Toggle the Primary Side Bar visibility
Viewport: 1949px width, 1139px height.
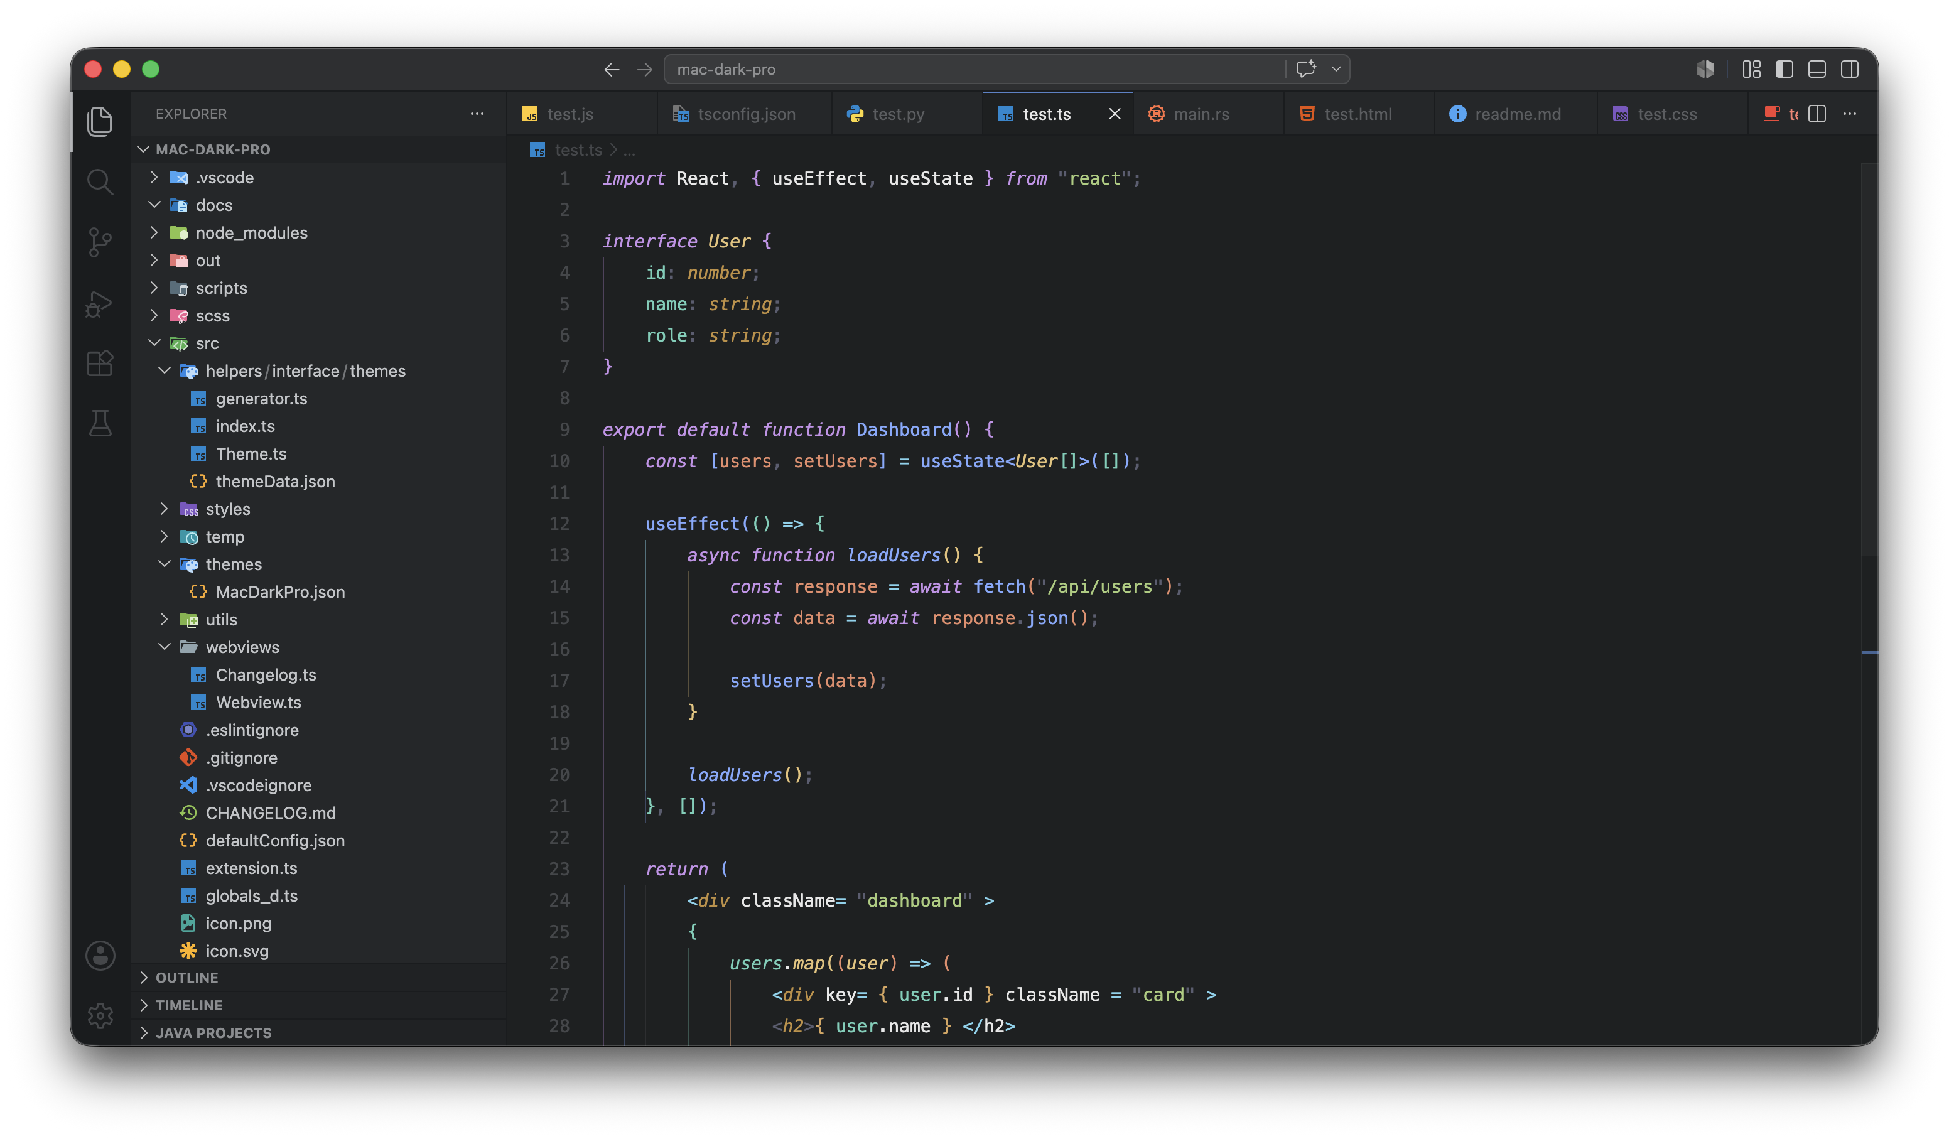[x=1784, y=70]
